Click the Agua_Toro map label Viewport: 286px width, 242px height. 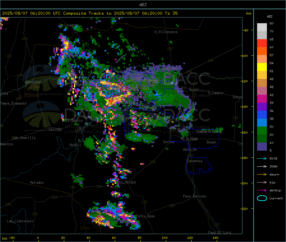click(34, 82)
